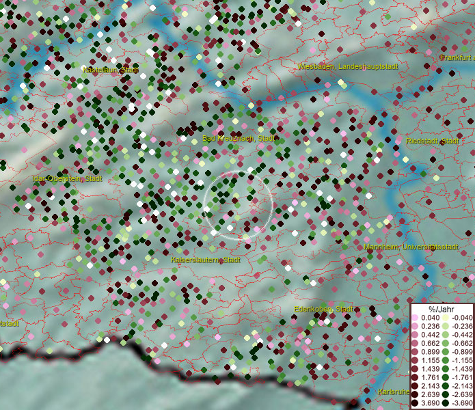Choose the -1.761 legend swatch
The image size is (475, 410).
pyautogui.click(x=446, y=378)
